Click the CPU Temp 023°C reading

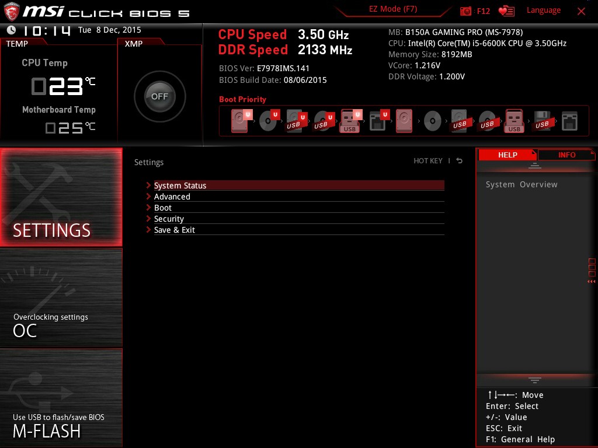(63, 86)
